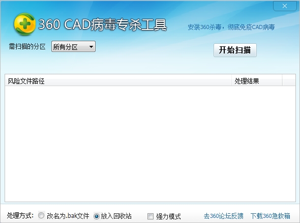Open the 下载360急救箱 download link

tap(271, 216)
